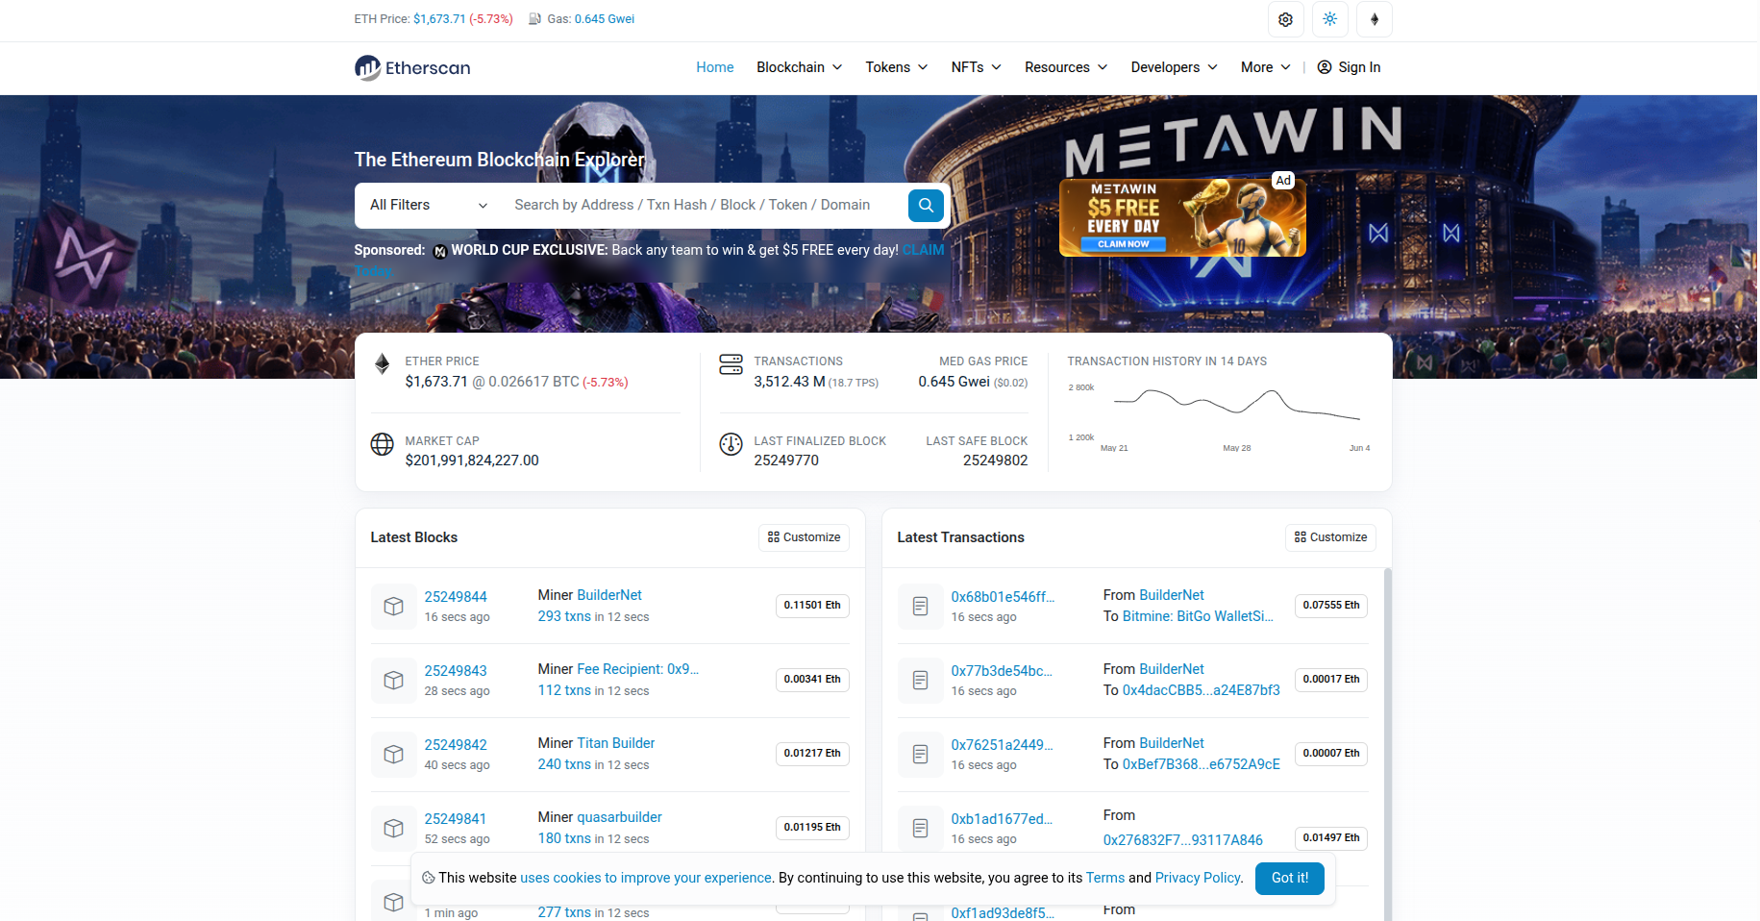The height and width of the screenshot is (921, 1760).
Task: Dismiss cookie notice with Got it!
Action: (x=1289, y=878)
